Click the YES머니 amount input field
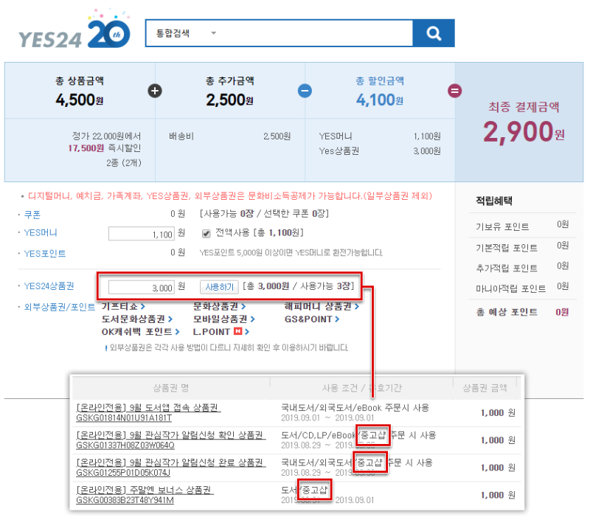590x520 pixels. (x=142, y=234)
